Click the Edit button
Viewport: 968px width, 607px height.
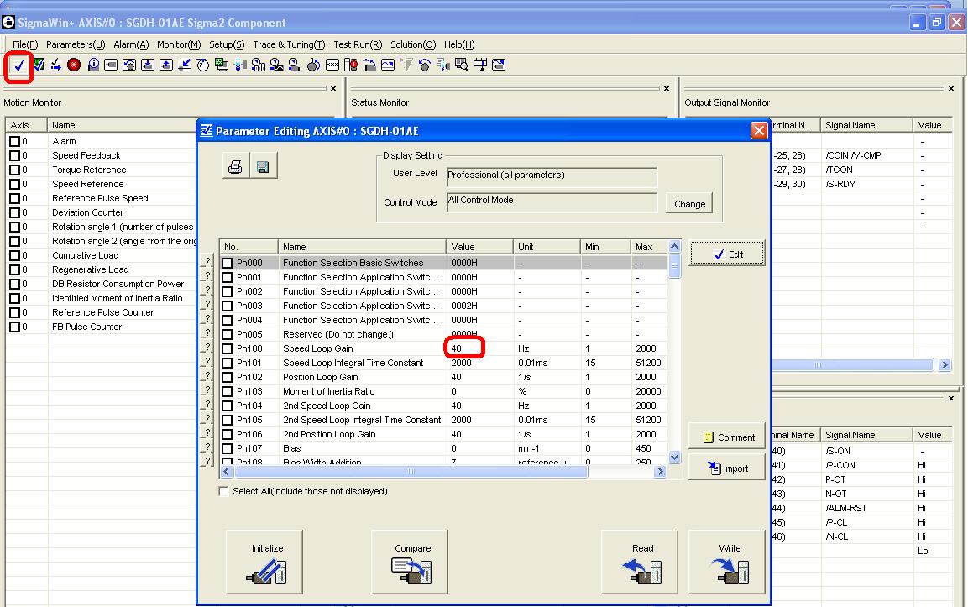[x=727, y=254]
